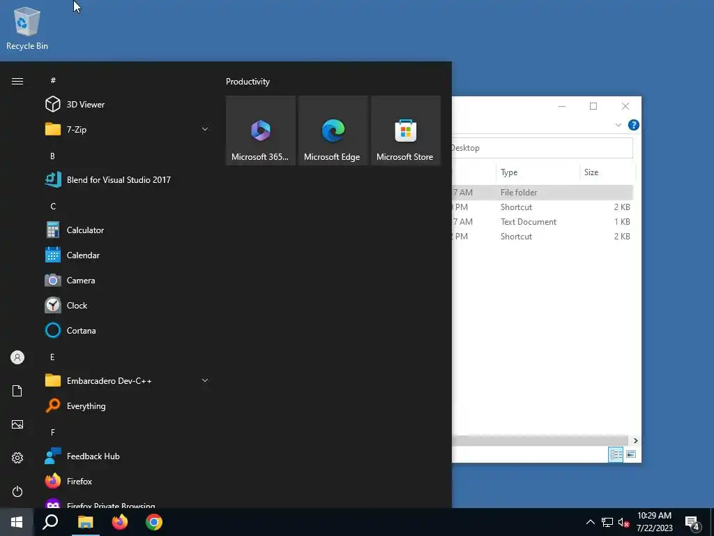Image resolution: width=714 pixels, height=536 pixels.
Task: Sort by the Size column in Explorer
Action: click(x=607, y=172)
